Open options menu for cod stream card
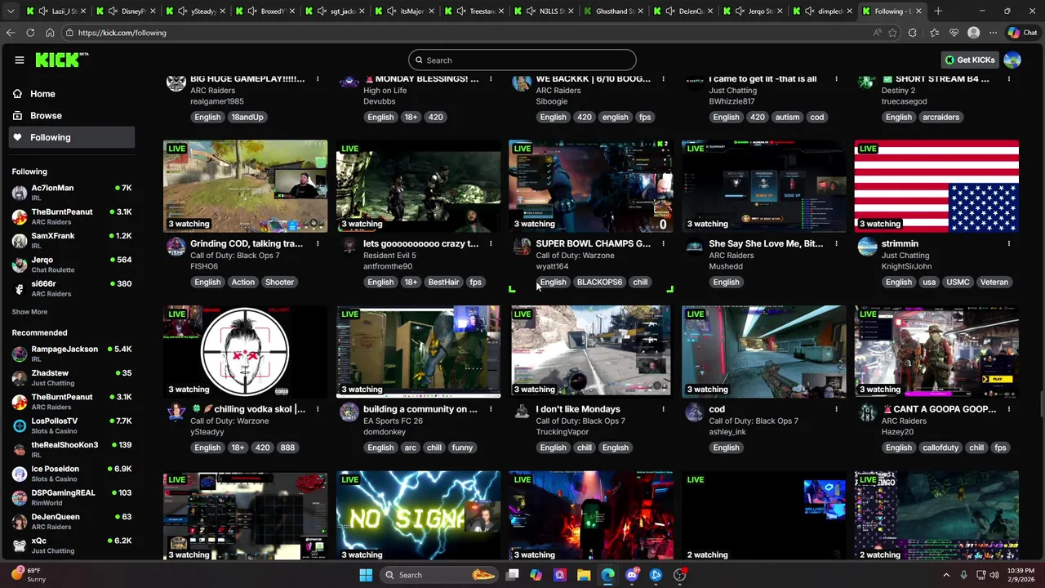The width and height of the screenshot is (1045, 588). (836, 409)
